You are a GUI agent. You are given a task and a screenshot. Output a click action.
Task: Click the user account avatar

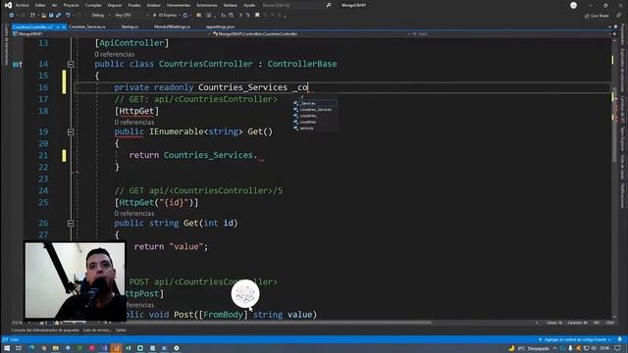point(573,5)
